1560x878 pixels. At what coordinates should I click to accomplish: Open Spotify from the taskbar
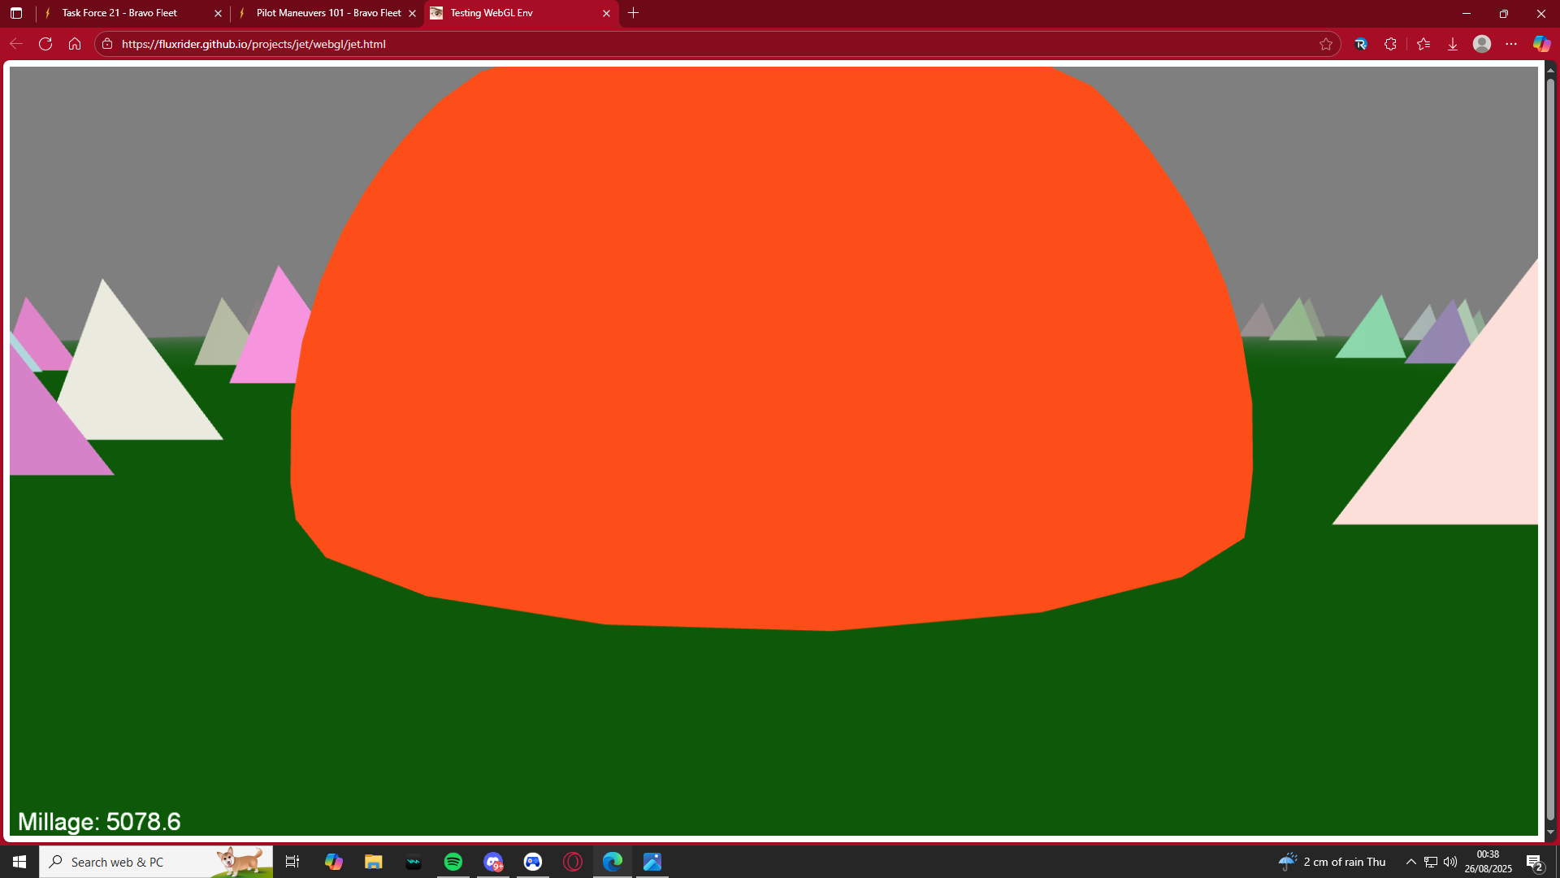coord(453,862)
